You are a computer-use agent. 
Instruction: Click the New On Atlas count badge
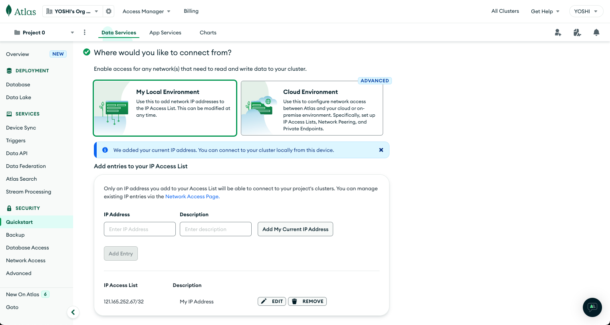coord(46,294)
